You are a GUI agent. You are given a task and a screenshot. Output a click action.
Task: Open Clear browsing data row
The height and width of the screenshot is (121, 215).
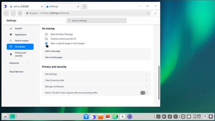pyautogui.click(x=96, y=80)
